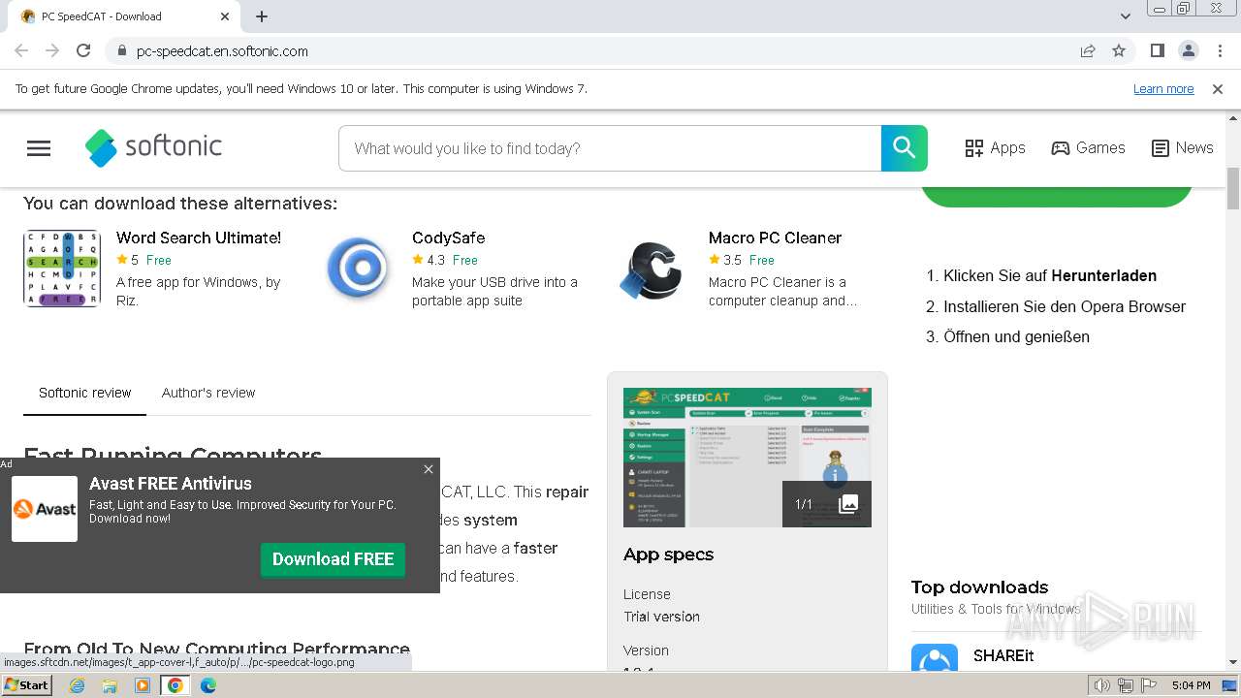
Task: Go forward in Chrome
Action: pyautogui.click(x=52, y=51)
